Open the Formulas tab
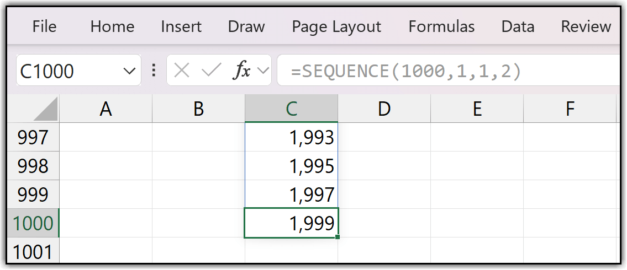 (x=441, y=26)
